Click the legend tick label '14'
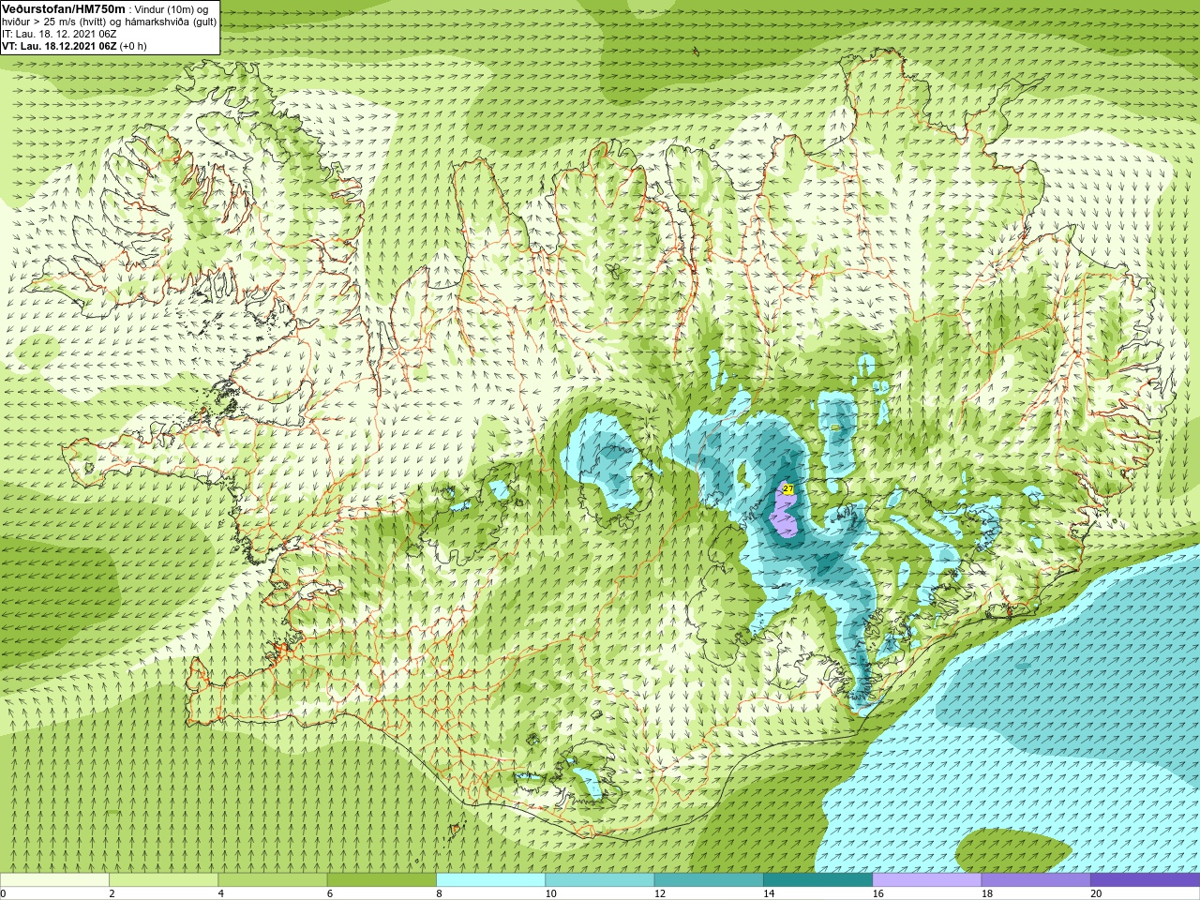 coord(769,893)
